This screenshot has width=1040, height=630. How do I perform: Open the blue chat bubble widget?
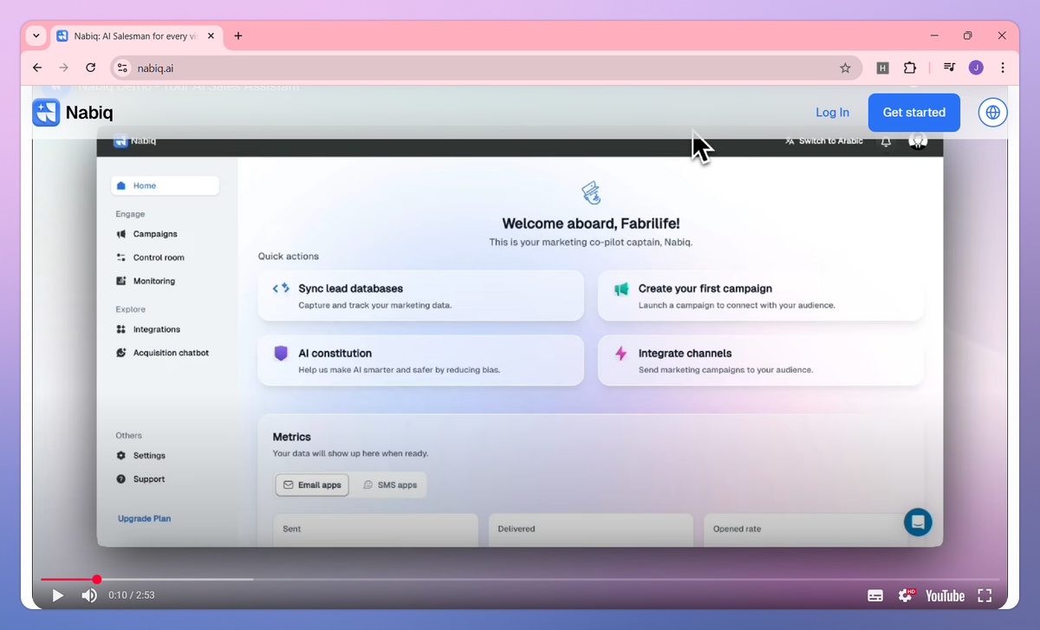[918, 522]
